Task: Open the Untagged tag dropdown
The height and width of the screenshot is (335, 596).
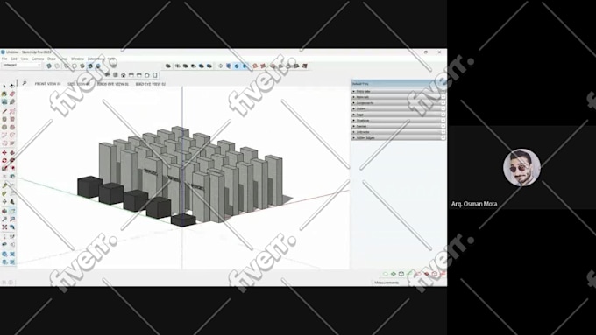Action: pos(21,65)
